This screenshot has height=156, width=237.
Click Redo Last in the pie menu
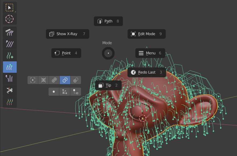[x=146, y=72]
